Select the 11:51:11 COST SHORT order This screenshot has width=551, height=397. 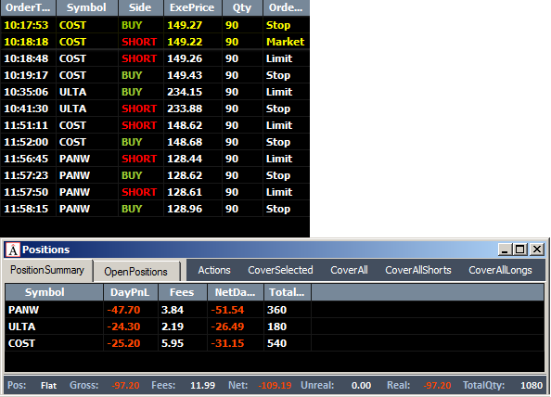click(155, 125)
